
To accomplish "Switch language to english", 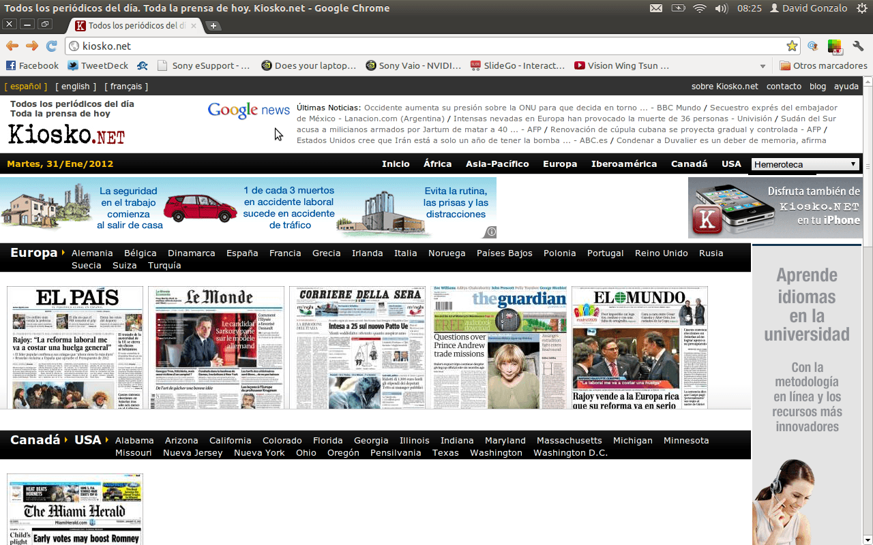I will pos(75,87).
